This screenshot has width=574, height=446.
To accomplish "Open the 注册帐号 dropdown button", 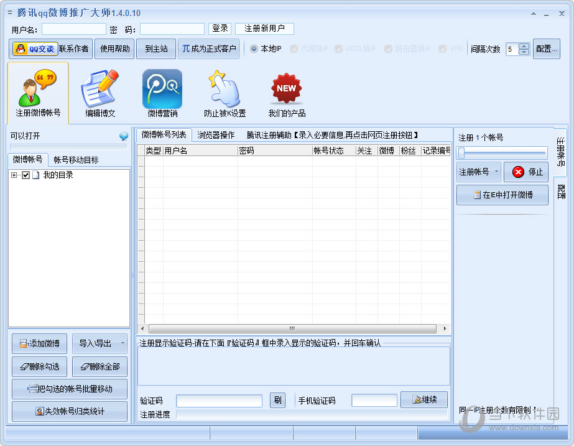I will point(478,172).
